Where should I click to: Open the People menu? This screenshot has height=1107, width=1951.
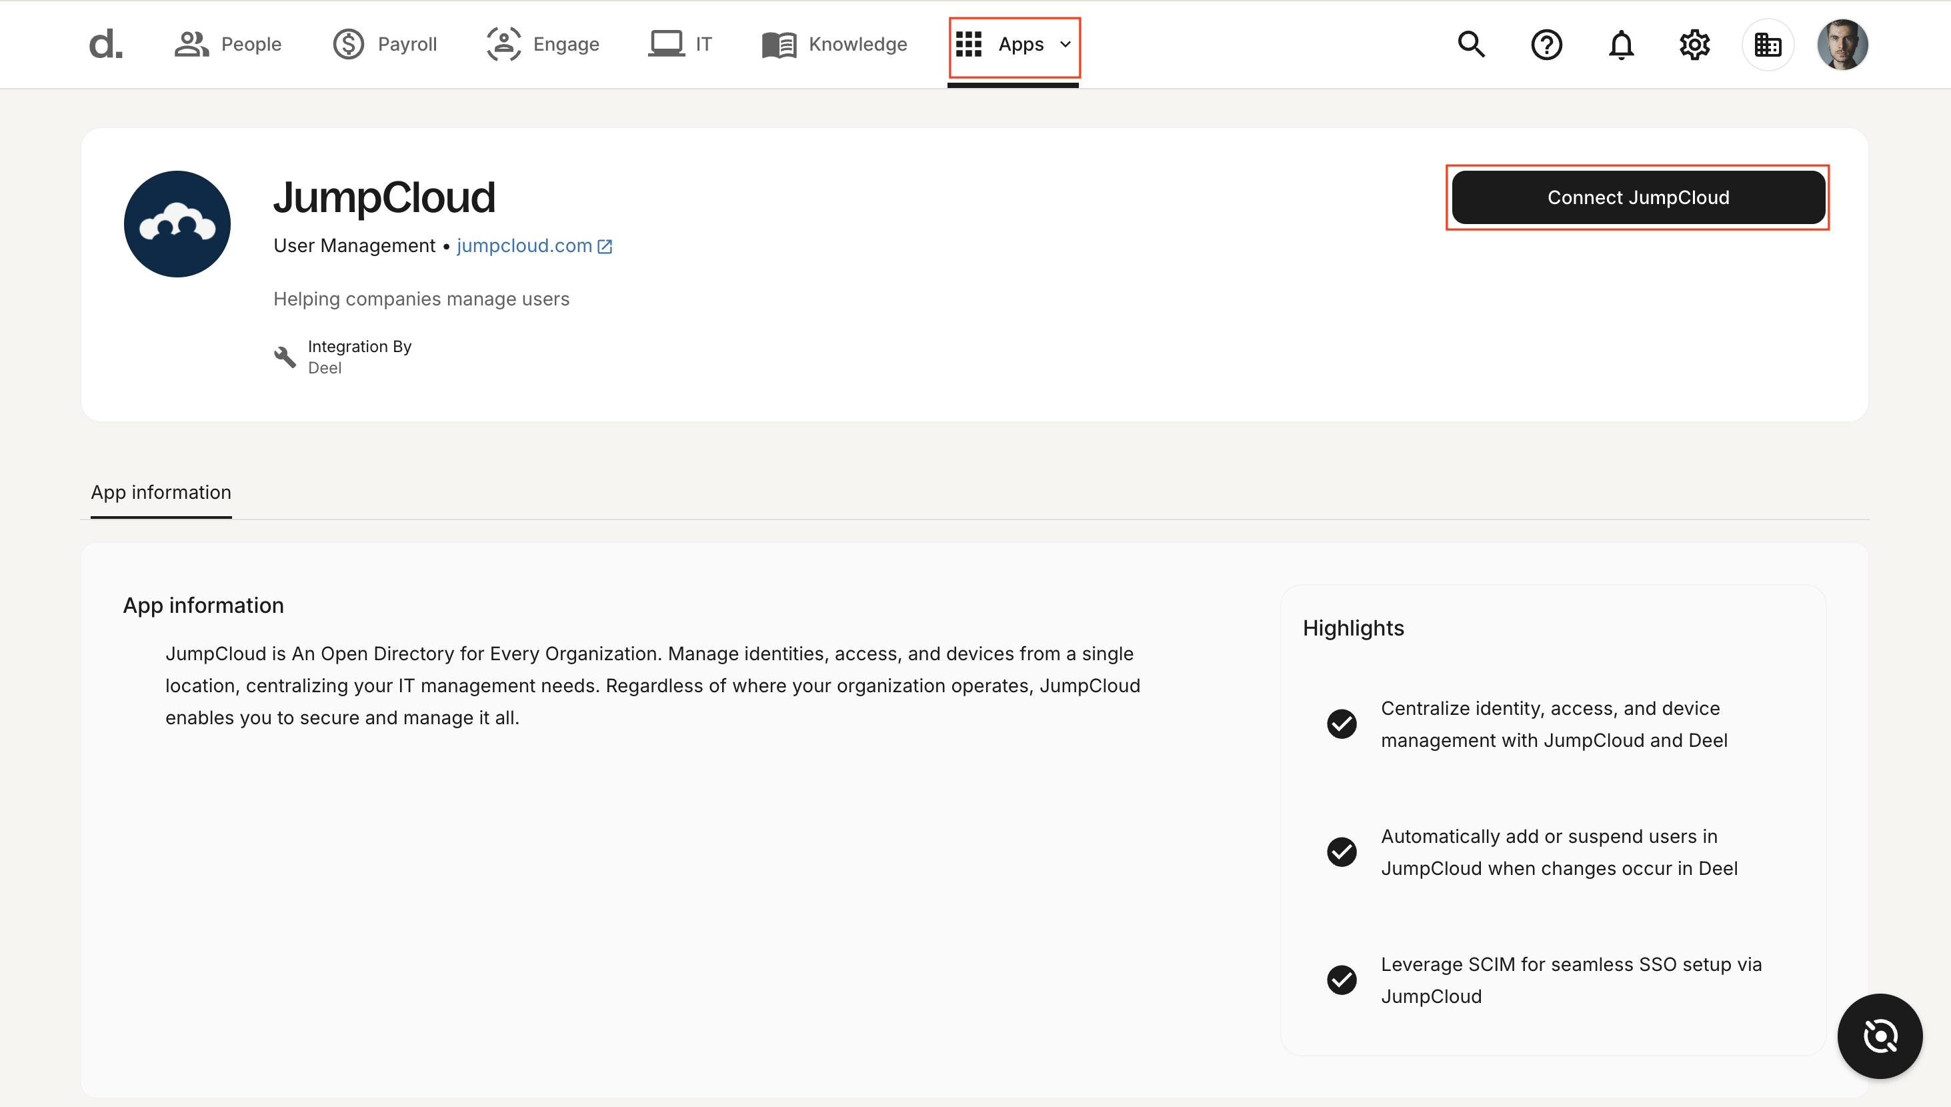point(228,44)
